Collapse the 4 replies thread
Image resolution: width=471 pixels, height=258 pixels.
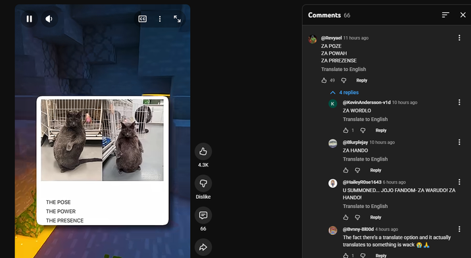click(x=345, y=92)
